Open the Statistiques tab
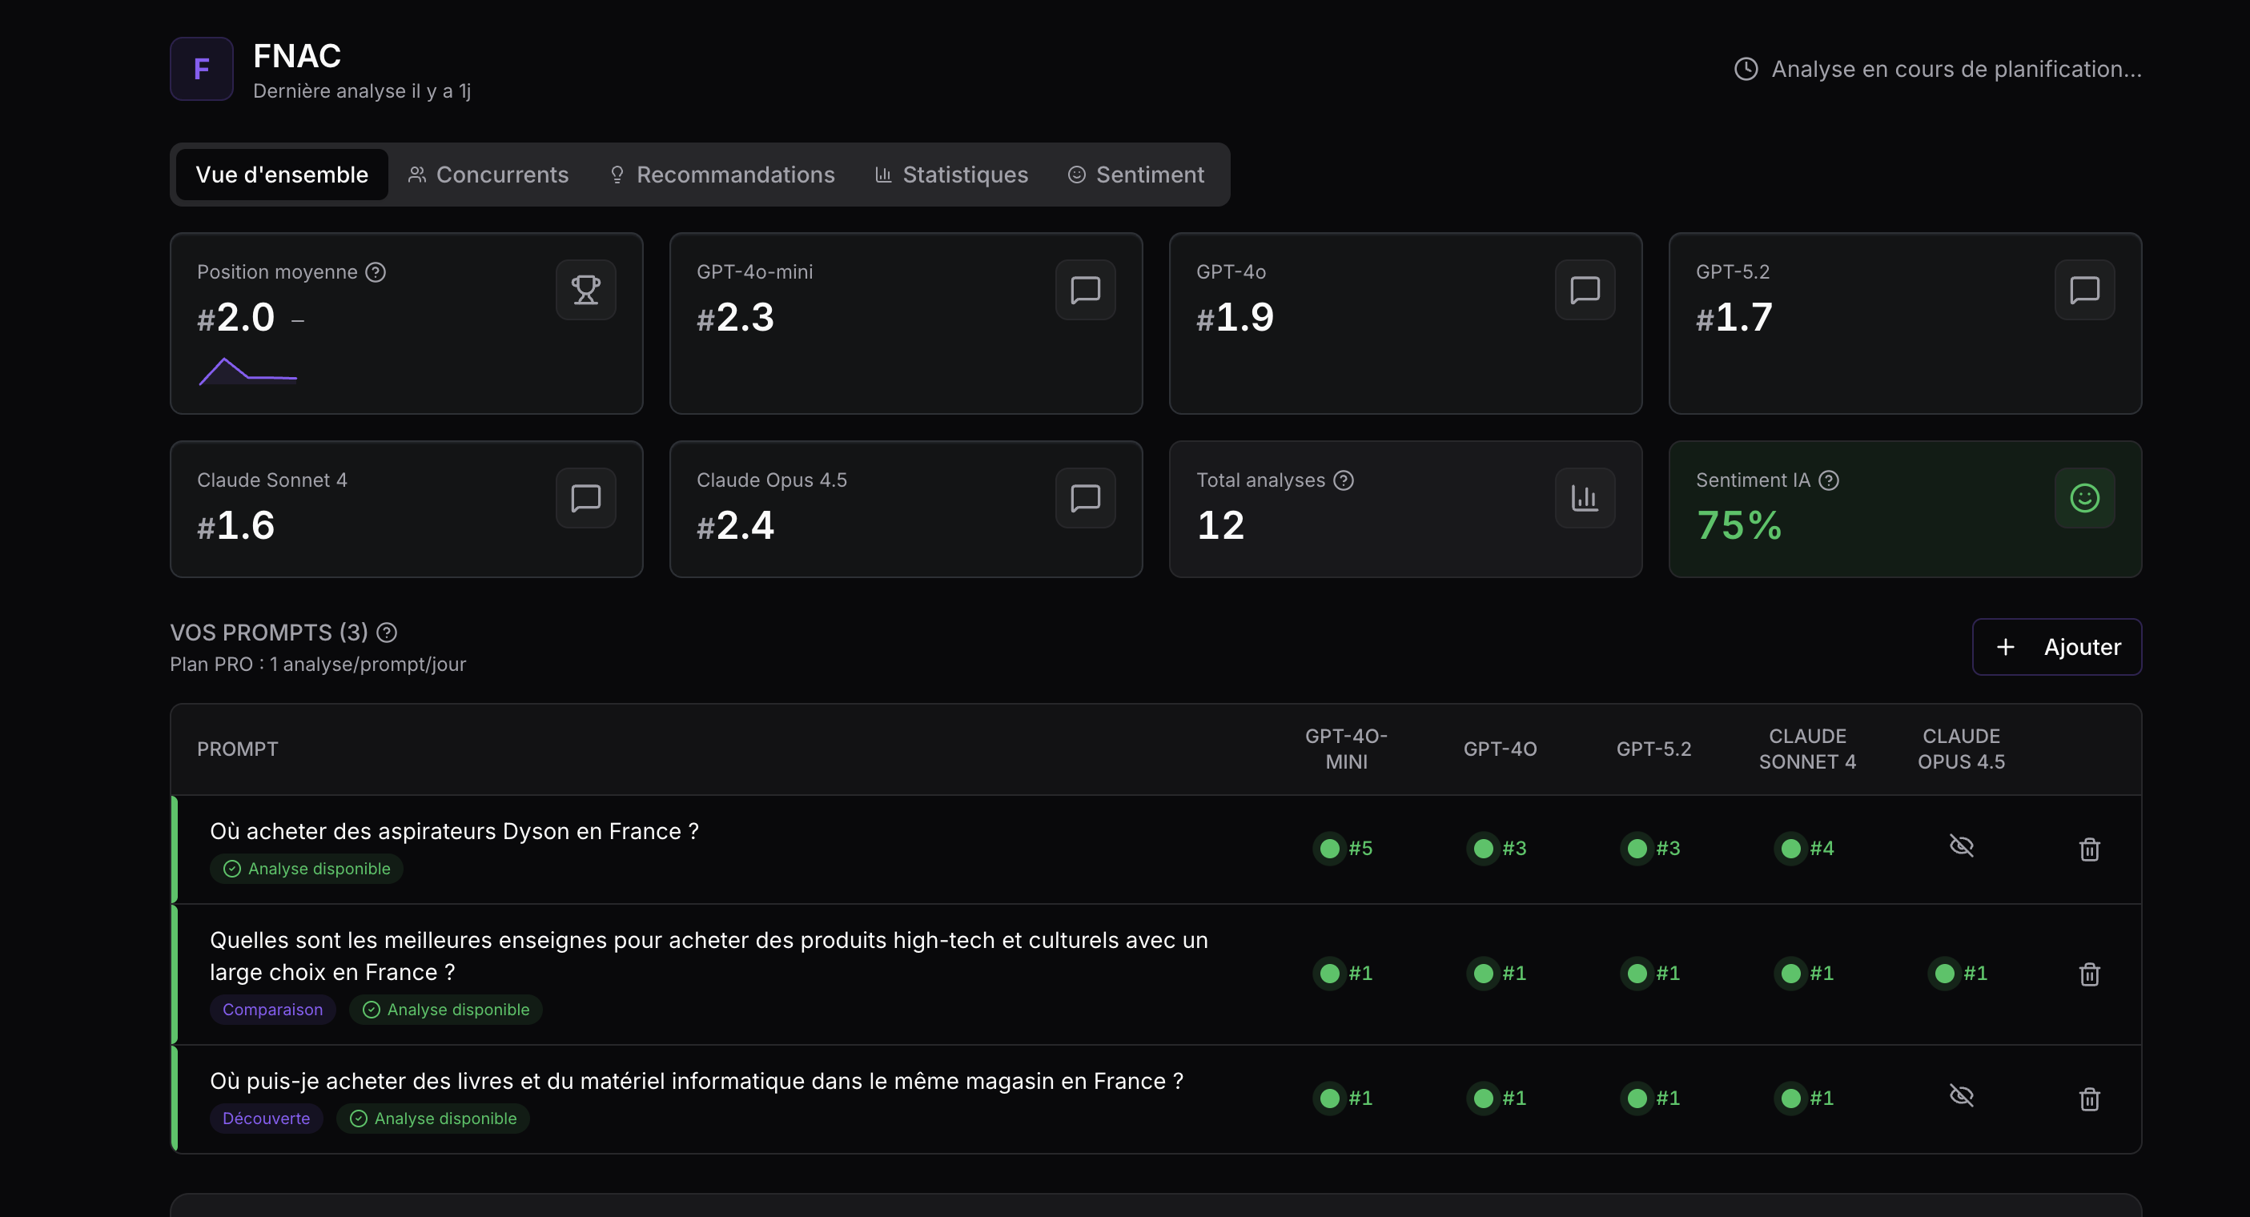The image size is (2250, 1217). [x=951, y=175]
